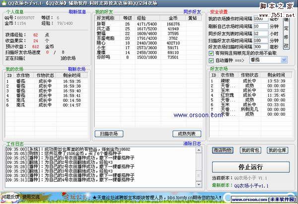Select friend row 百盛电脑
The height and width of the screenshot is (204, 298).
[x=148, y=38]
